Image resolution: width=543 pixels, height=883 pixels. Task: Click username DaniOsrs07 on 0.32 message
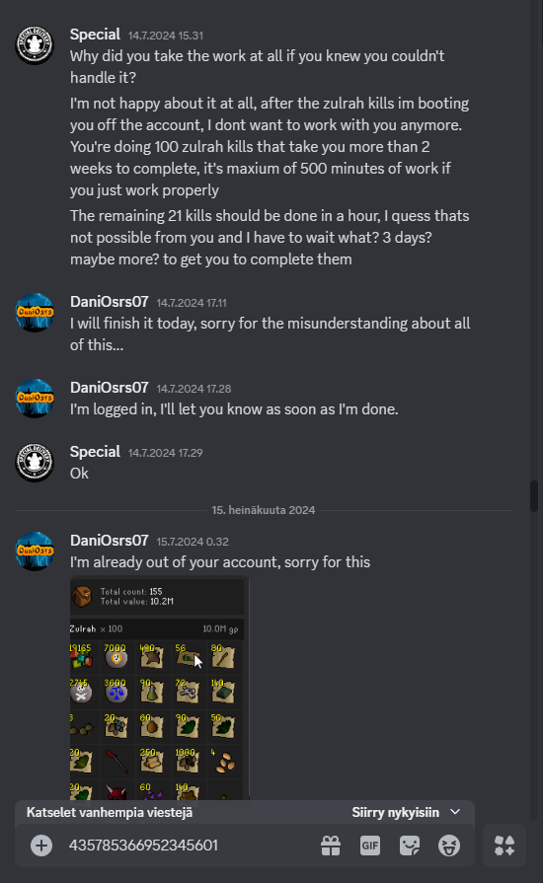pos(109,541)
